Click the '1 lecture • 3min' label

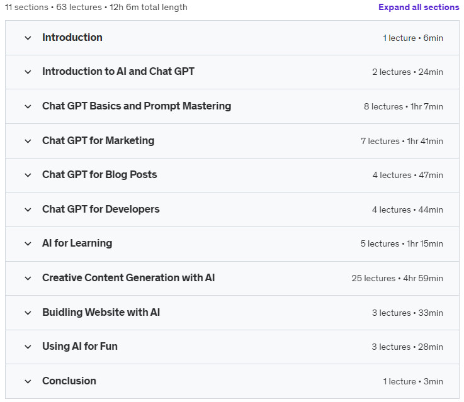413,382
